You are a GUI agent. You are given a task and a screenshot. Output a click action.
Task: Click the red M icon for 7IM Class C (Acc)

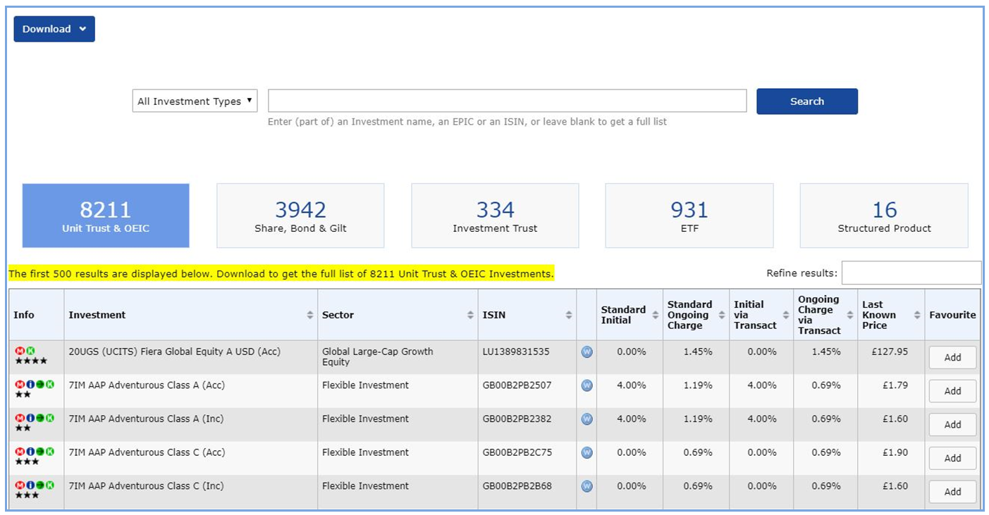[20, 452]
